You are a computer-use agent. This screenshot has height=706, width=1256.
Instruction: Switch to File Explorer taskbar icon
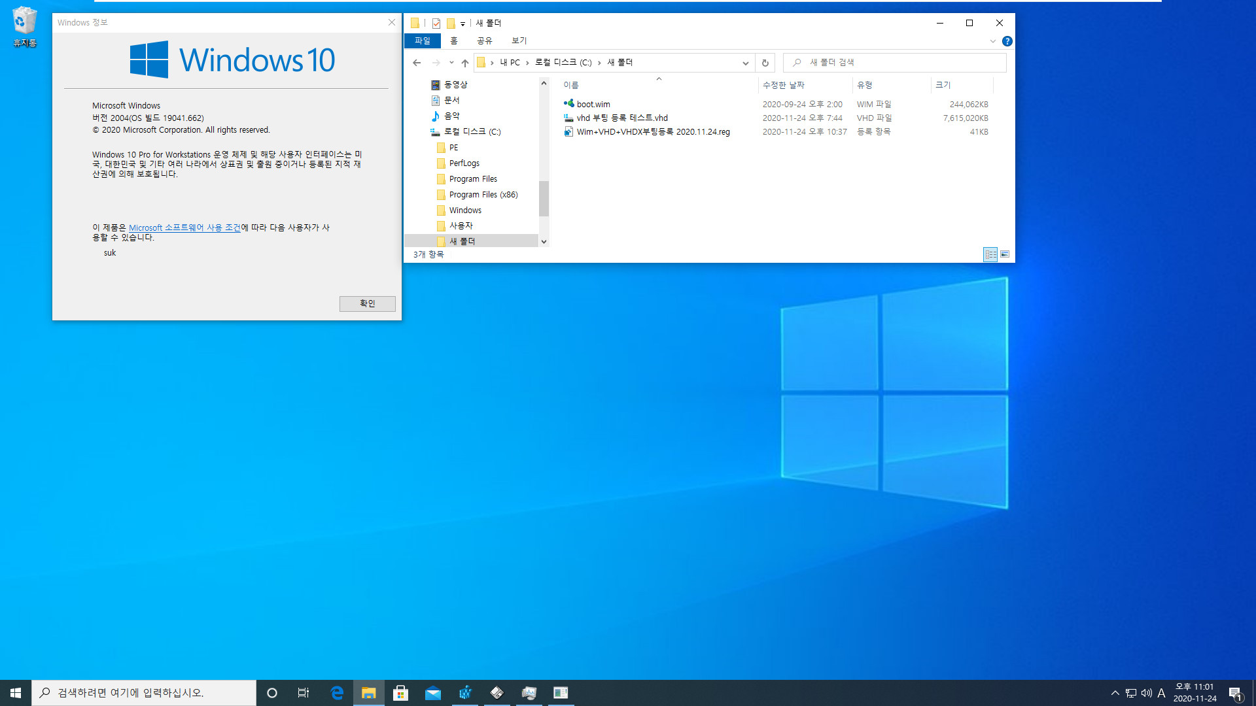click(369, 693)
